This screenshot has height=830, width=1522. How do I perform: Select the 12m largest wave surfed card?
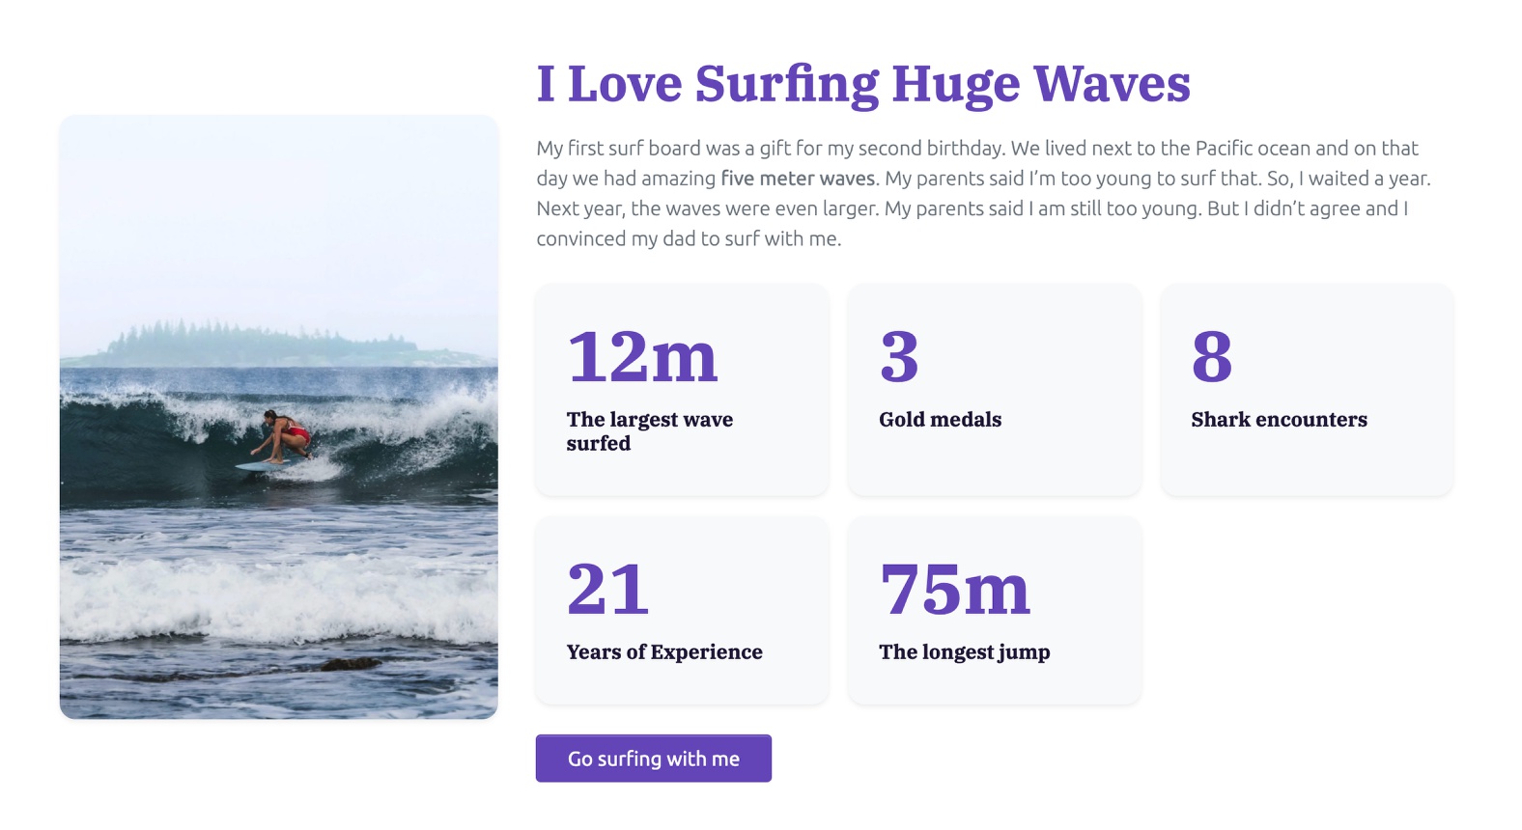click(x=682, y=390)
